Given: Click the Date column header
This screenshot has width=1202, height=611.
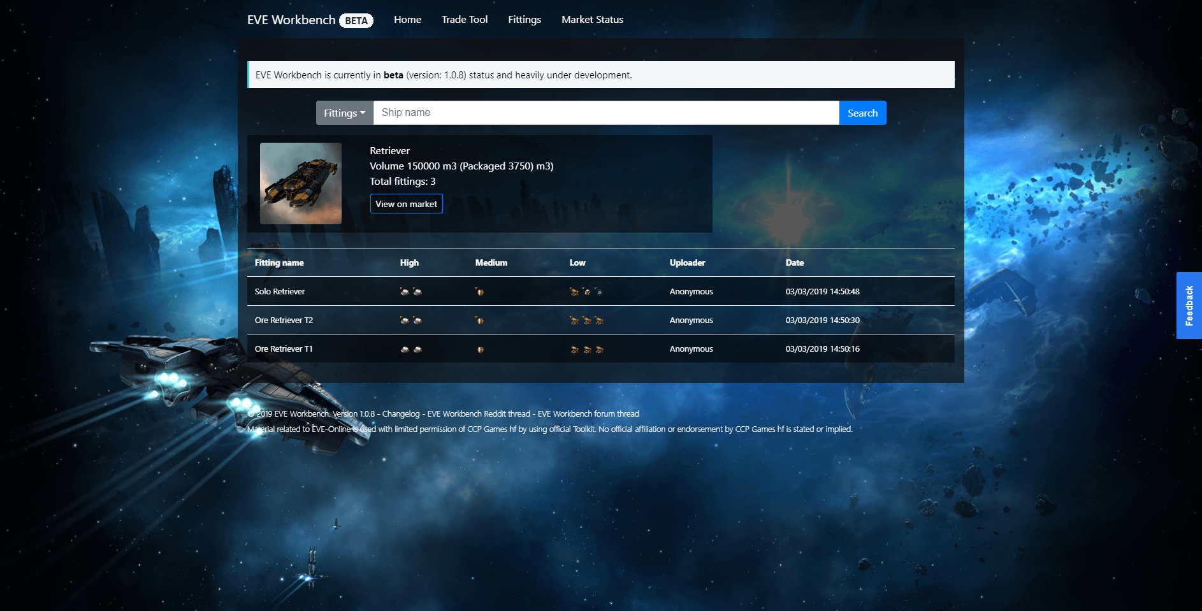Looking at the screenshot, I should pyautogui.click(x=795, y=263).
